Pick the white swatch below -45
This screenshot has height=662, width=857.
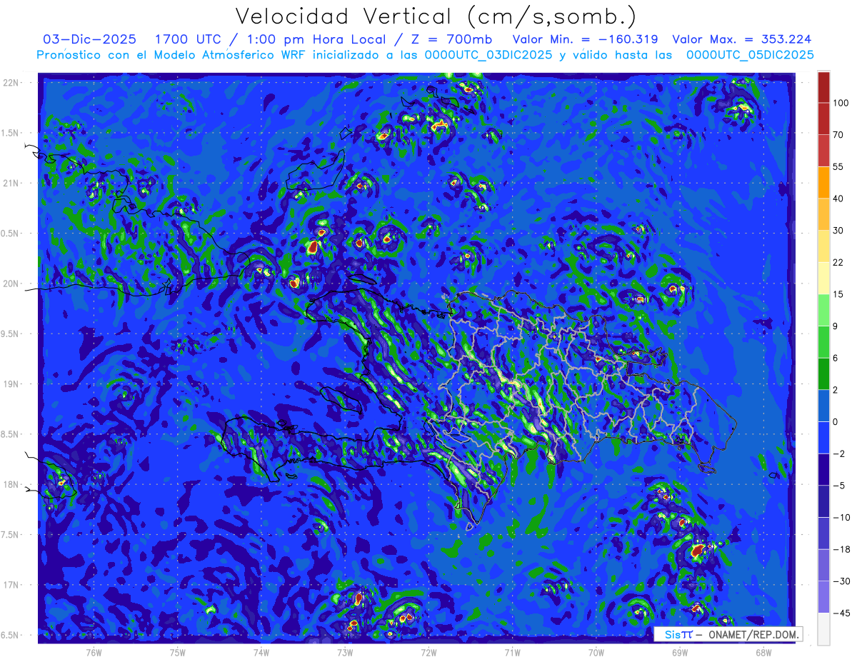[823, 628]
